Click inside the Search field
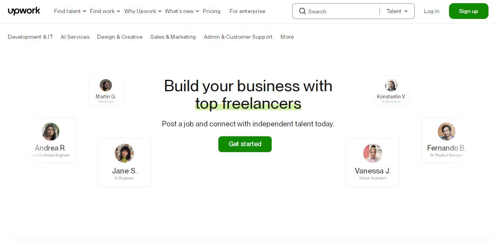496x241 pixels. click(340, 11)
